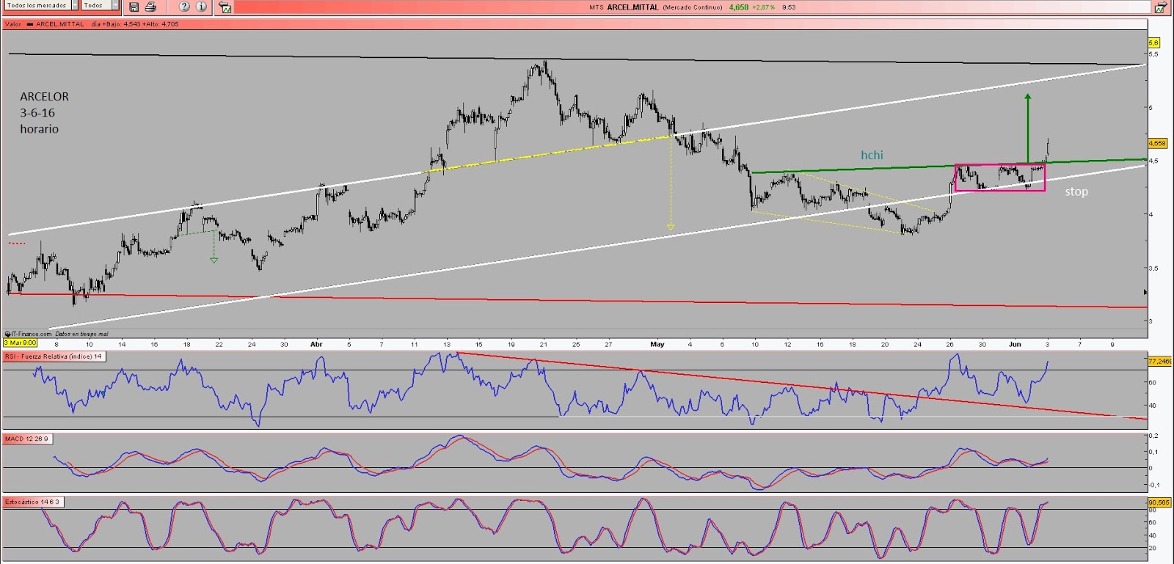Click '(Mercado Continuo)' header text
This screenshot has width=1174, height=564.
click(x=693, y=7)
